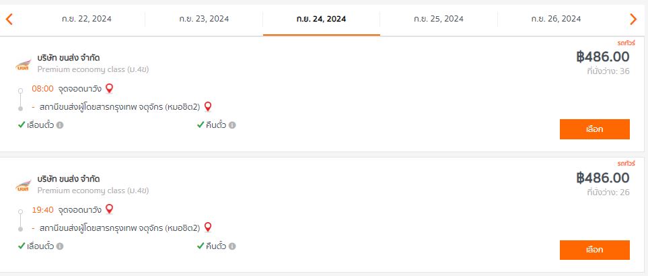Screen dimensions: 648x276
Task: Click the previous dates left arrow
Action: [x=9, y=19]
